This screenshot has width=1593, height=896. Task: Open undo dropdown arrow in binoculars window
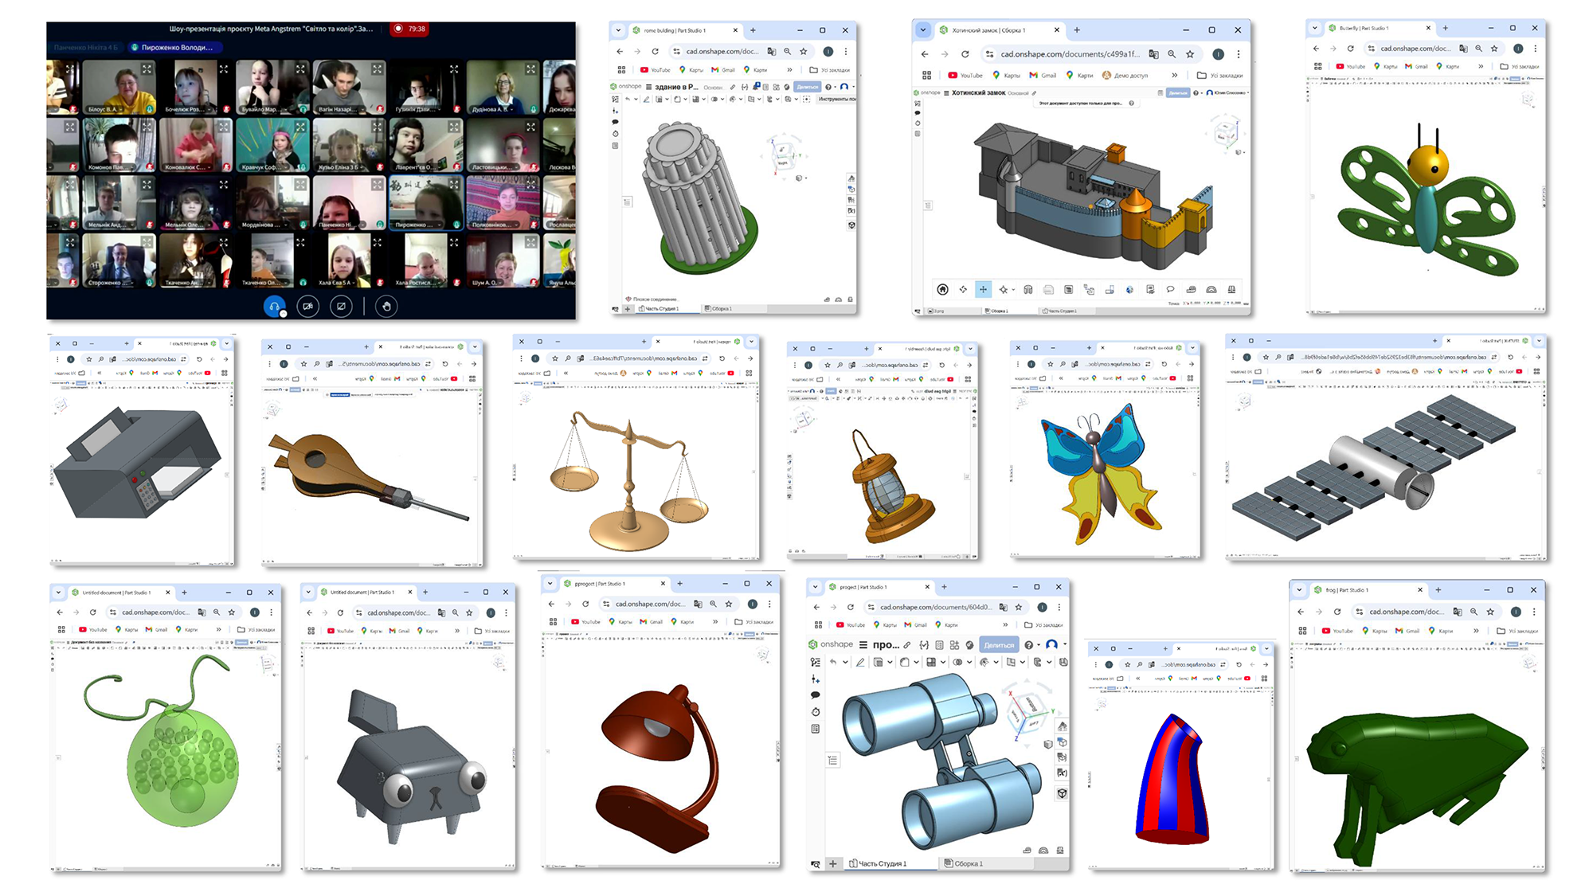pyautogui.click(x=845, y=662)
